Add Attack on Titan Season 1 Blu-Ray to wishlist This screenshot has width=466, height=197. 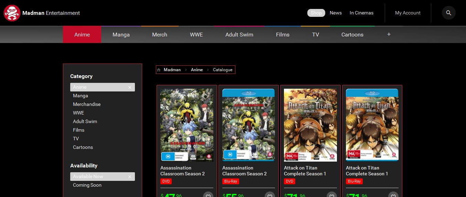393,195
